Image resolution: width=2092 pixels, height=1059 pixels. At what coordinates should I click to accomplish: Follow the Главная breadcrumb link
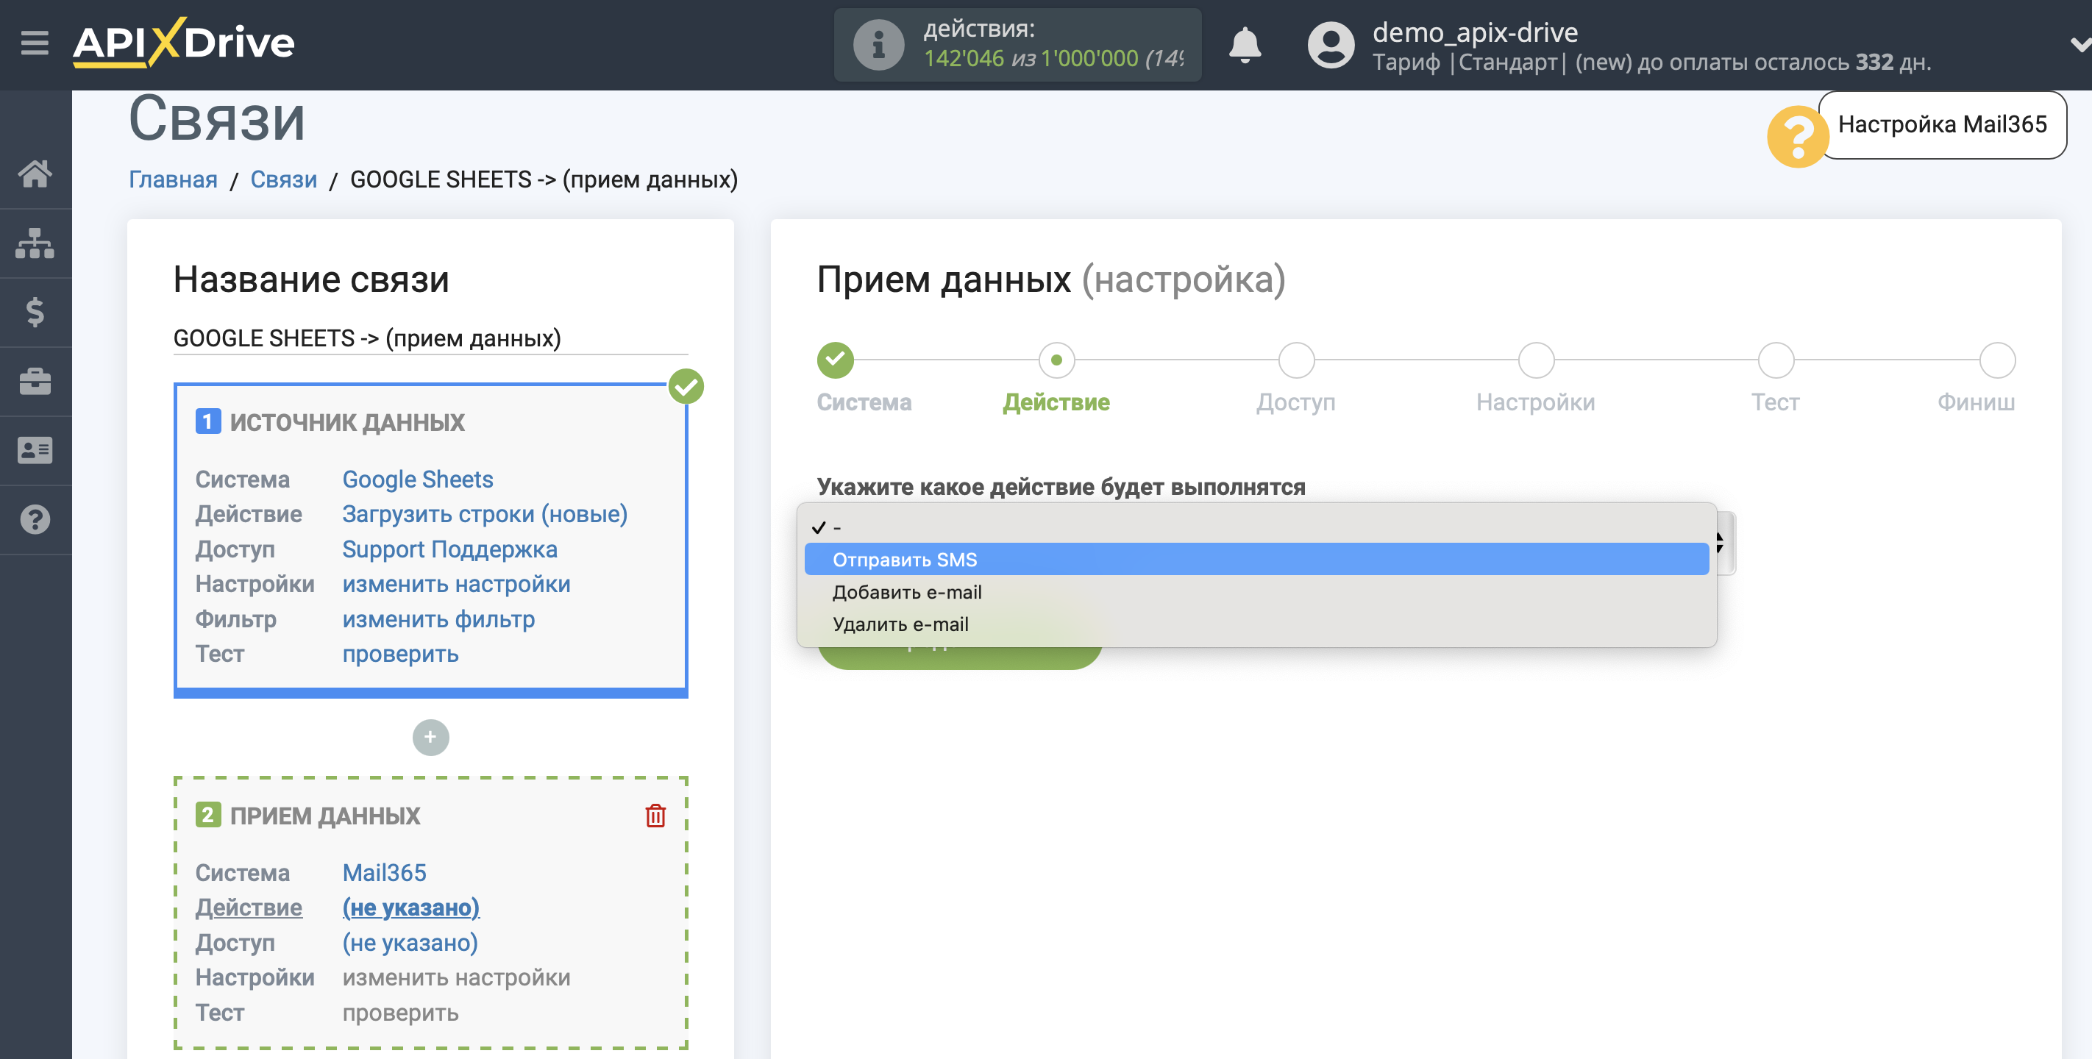[173, 179]
